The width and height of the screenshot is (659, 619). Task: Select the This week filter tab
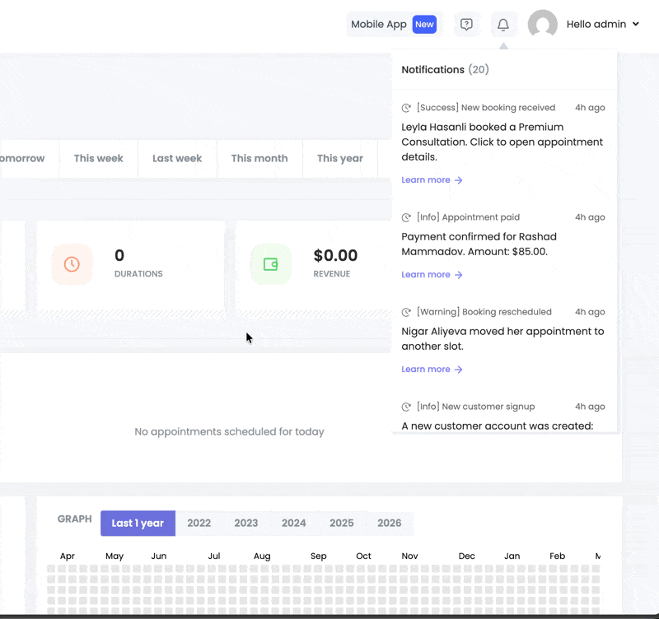(98, 158)
